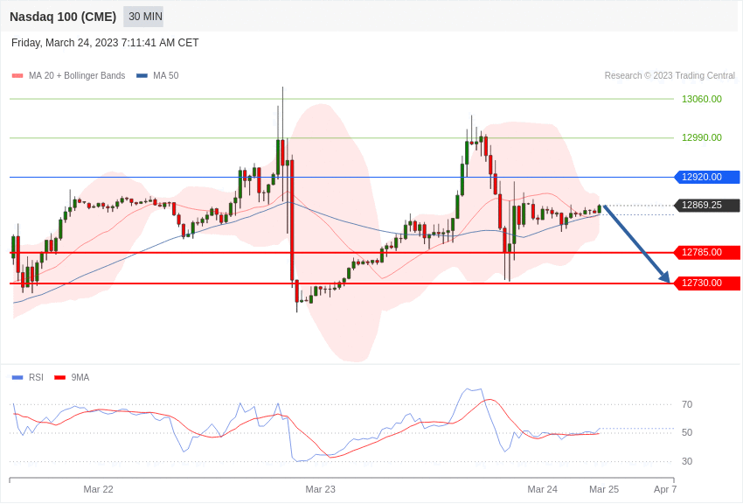Image resolution: width=743 pixels, height=504 pixels.
Task: Click the MA 50 legend label
Action: [166, 75]
